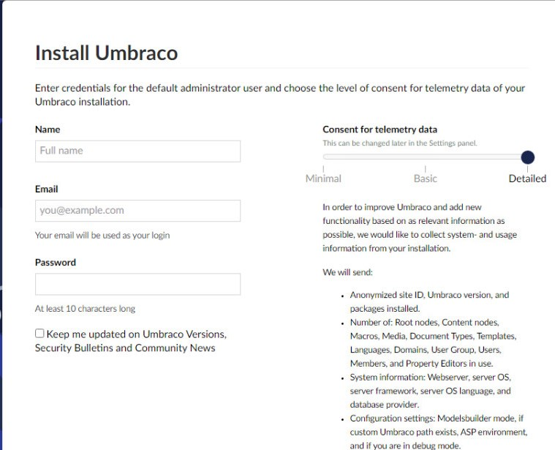
Task: Click the Password field label
Action: pyautogui.click(x=56, y=263)
